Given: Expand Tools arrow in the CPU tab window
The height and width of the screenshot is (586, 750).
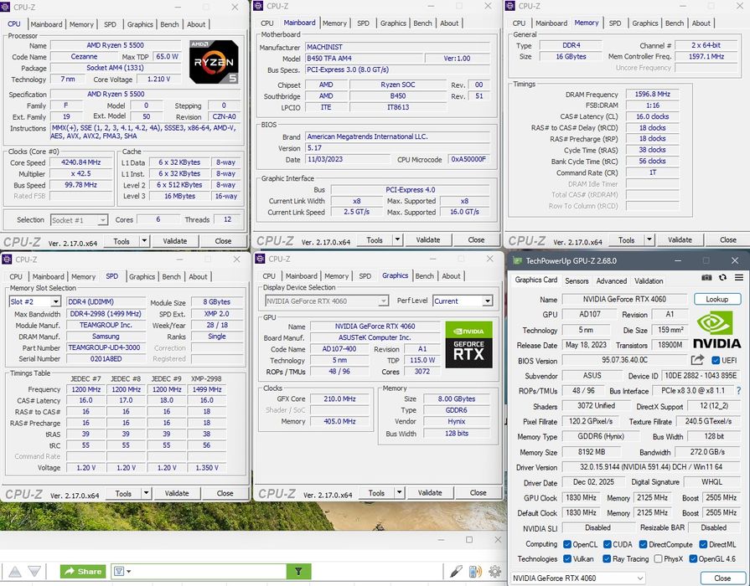Looking at the screenshot, I should [x=144, y=241].
